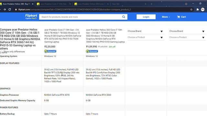The image size is (207, 116).
Task: Click the Graphics Processor row label
Action: (9, 95)
